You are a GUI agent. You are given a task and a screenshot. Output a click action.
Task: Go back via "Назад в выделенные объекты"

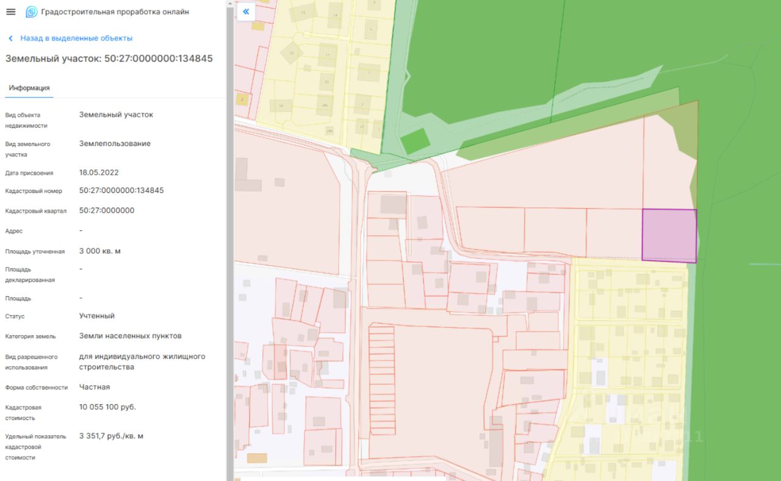[76, 38]
